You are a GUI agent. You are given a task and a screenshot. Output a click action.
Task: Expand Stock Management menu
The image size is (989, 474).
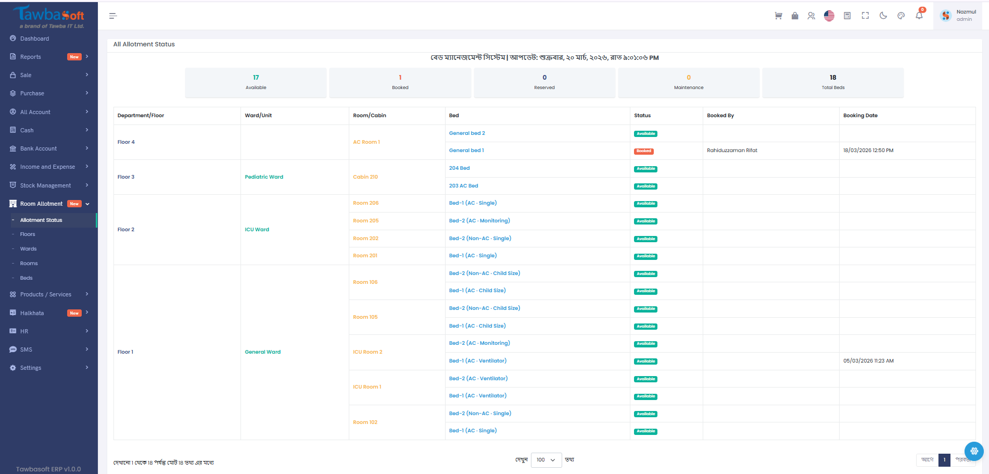point(49,185)
